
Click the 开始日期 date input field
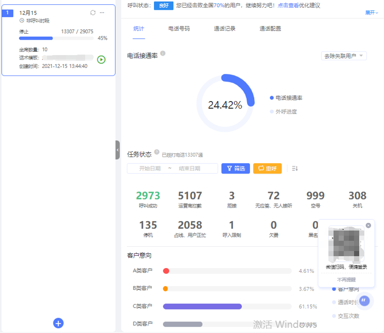[x=150, y=169]
